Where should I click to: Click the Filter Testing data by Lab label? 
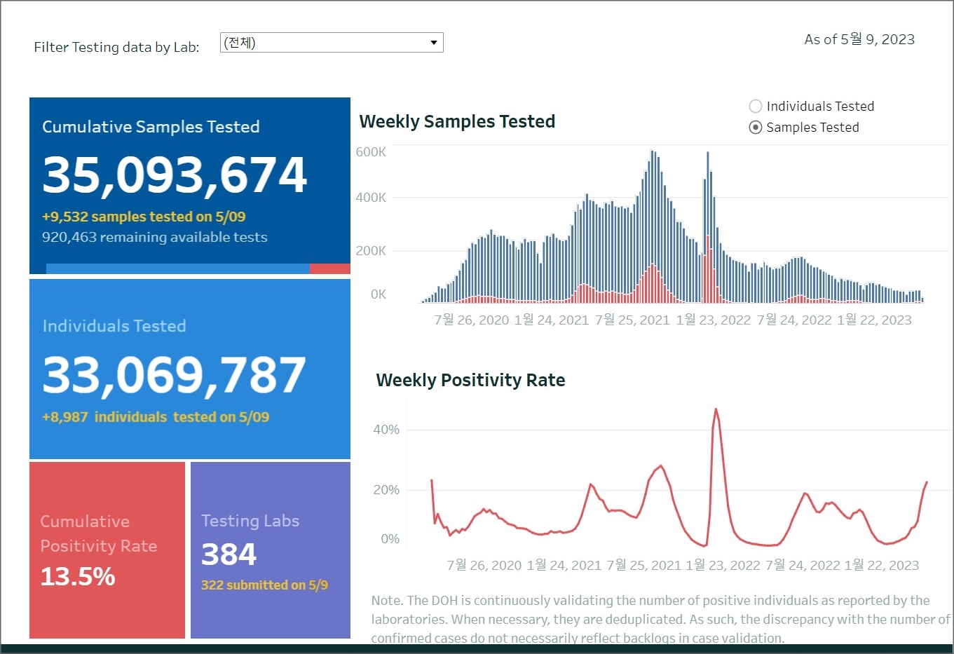point(116,47)
